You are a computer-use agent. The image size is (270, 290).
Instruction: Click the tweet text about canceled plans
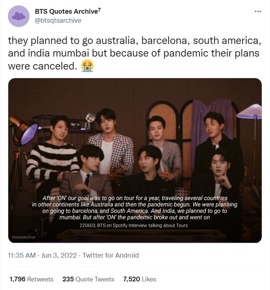(134, 53)
